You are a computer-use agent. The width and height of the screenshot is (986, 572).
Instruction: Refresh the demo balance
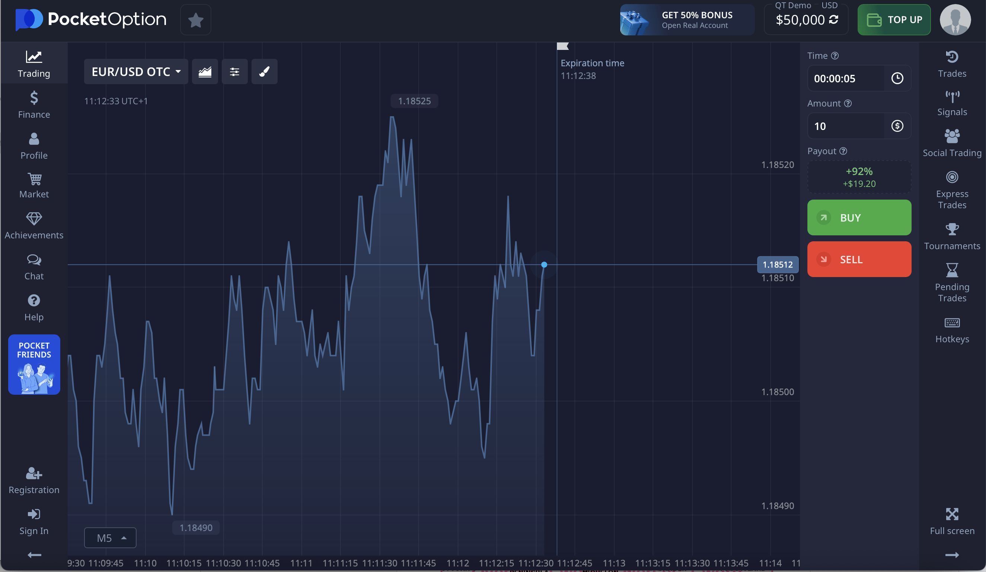pyautogui.click(x=833, y=20)
